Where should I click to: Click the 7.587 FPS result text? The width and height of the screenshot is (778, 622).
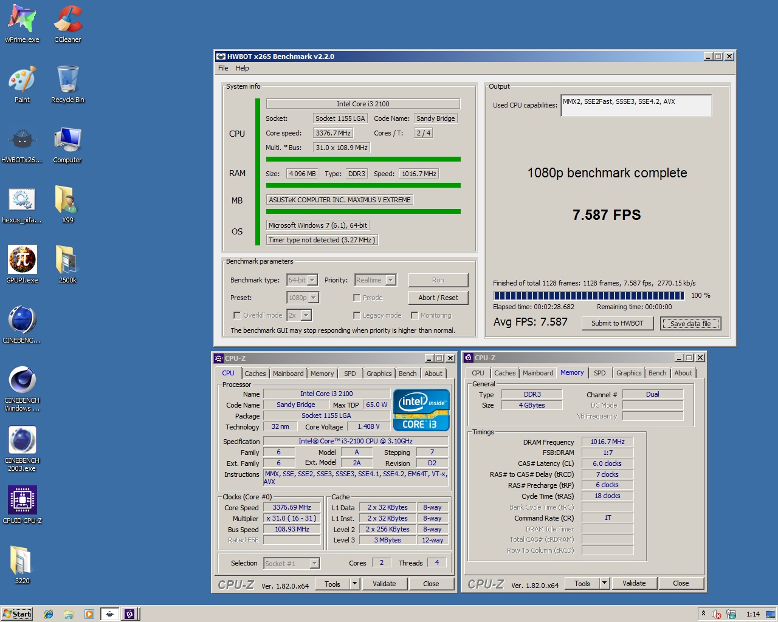[x=607, y=215]
